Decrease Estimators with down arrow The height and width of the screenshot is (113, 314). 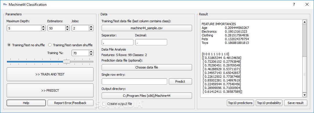[67, 30]
